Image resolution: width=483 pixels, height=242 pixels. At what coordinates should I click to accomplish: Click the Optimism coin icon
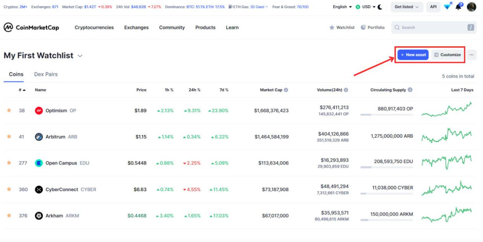(x=39, y=111)
